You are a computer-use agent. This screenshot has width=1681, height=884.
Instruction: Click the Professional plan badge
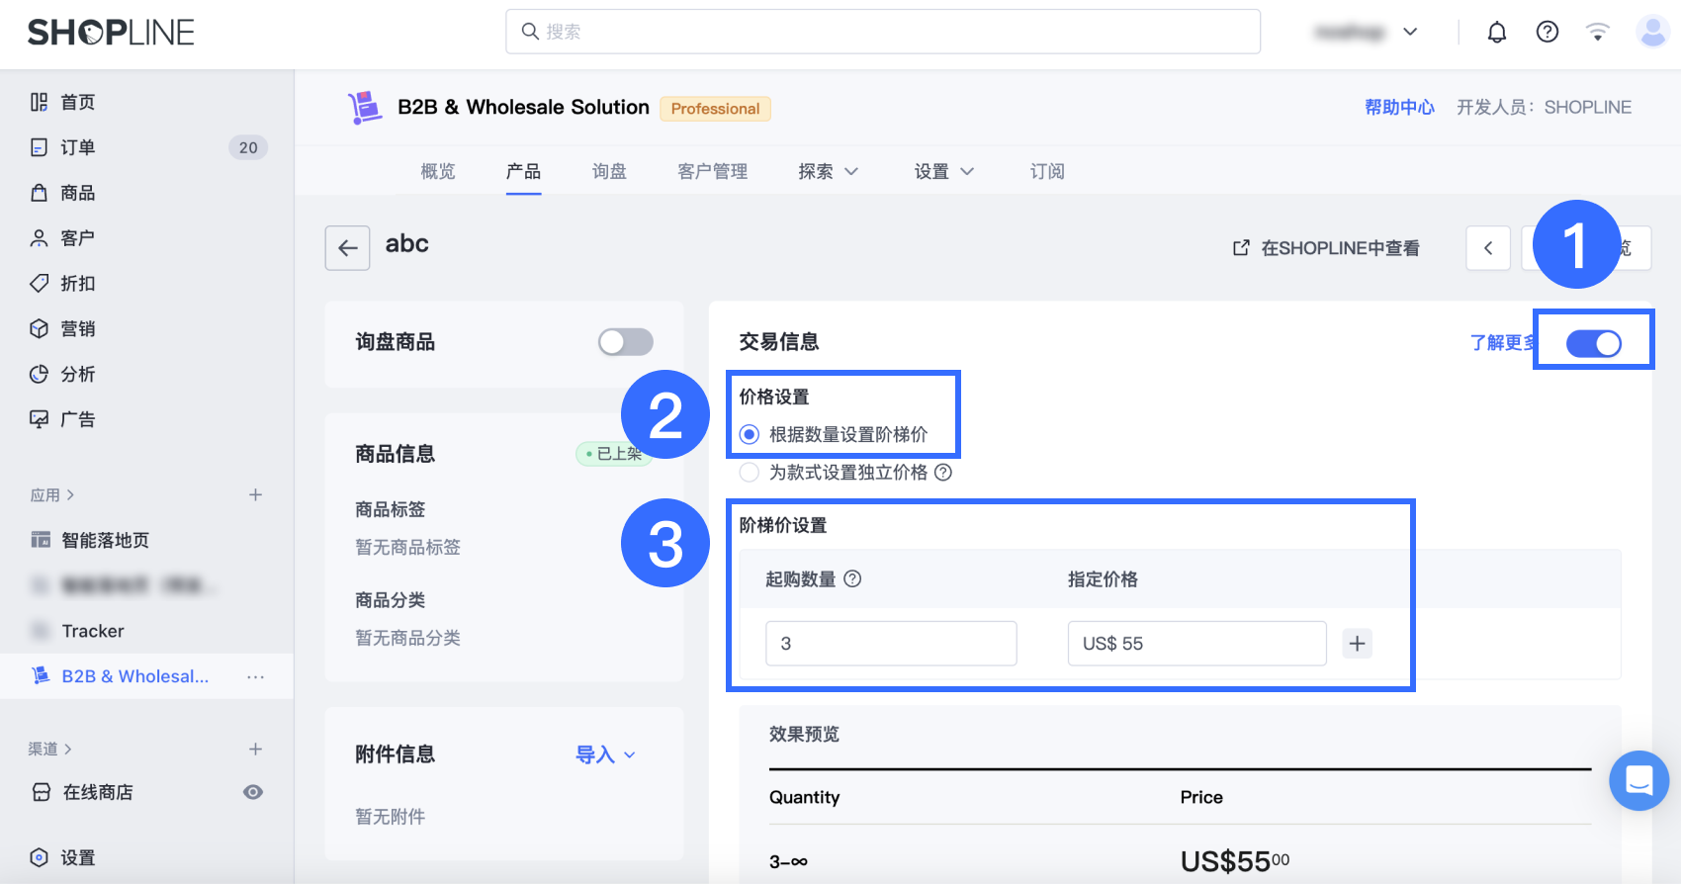(715, 109)
